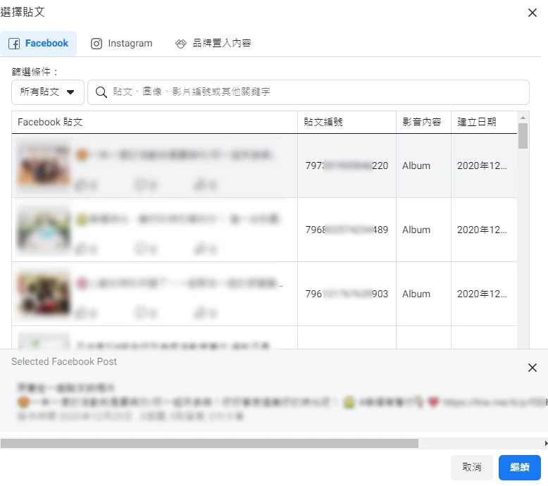
Task: Click the 建立日期 column header
Action: [477, 122]
